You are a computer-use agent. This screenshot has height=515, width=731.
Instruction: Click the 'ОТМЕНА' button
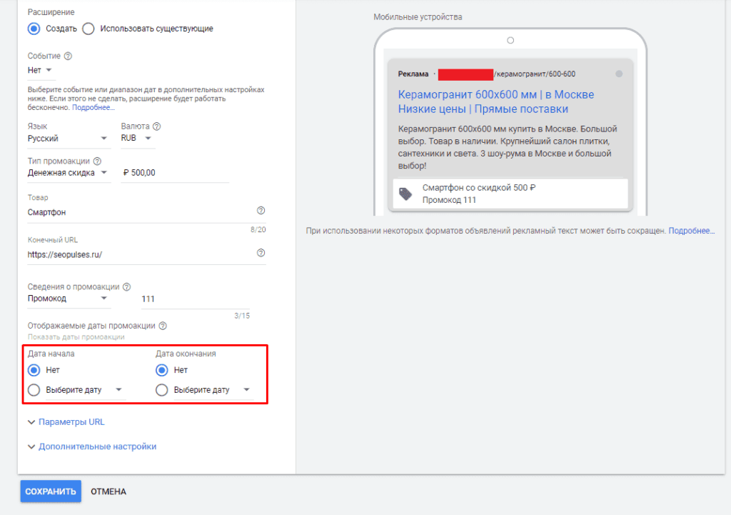[109, 491]
